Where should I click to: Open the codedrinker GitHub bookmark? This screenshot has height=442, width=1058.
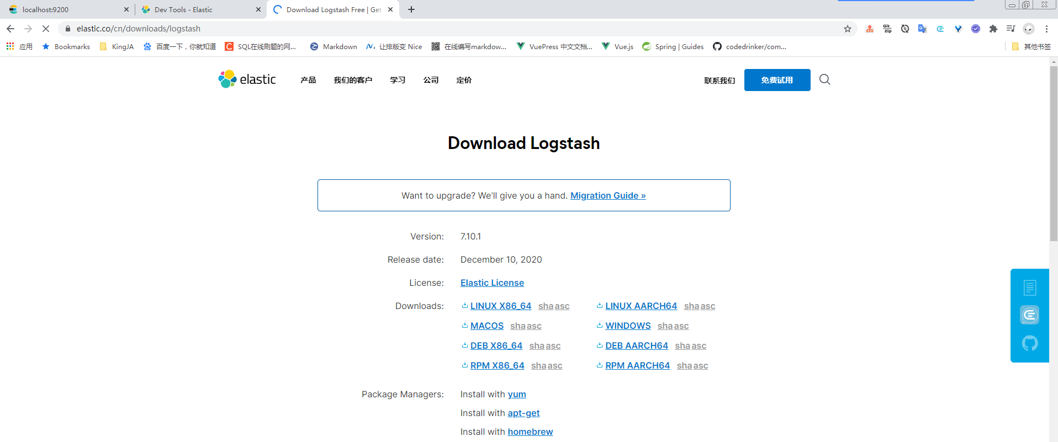[x=749, y=46]
